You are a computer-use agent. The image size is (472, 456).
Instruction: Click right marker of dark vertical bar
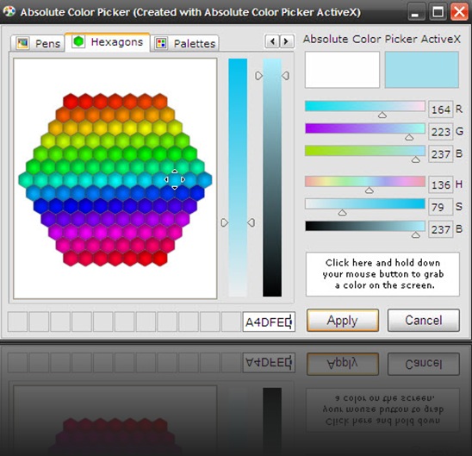coord(286,76)
